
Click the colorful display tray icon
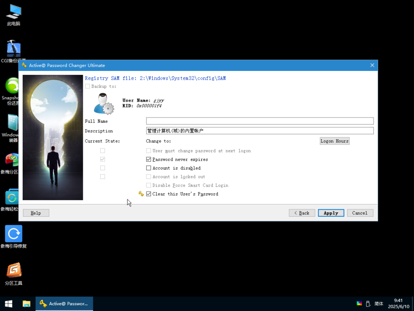pos(359,304)
